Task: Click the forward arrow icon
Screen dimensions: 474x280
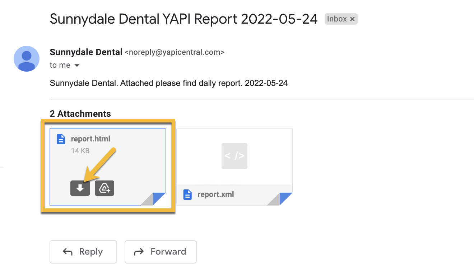Action: [x=139, y=252]
